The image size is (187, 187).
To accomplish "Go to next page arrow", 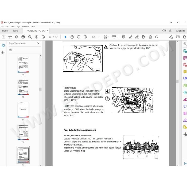I will coord(43,37).
